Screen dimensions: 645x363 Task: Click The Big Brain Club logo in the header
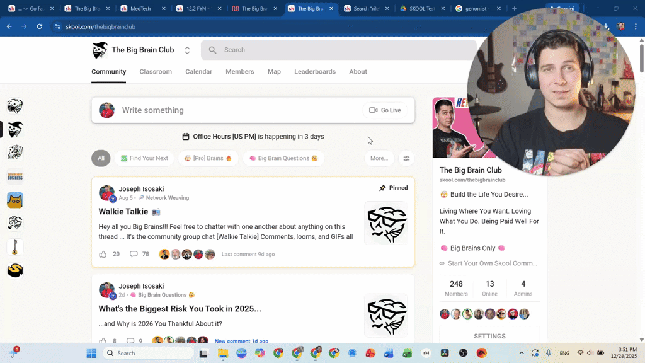100,50
